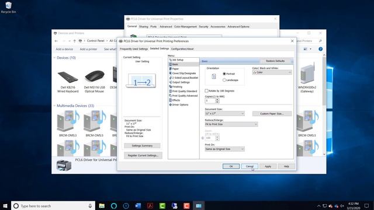
Task: Click Help in Printing Preferences
Action: click(286, 166)
